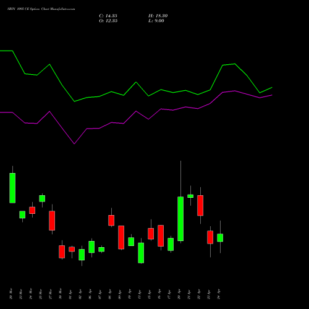Viewport: 309px width, 309px height.
Task: Click the '07 Apr' date label
Action: tap(100, 294)
